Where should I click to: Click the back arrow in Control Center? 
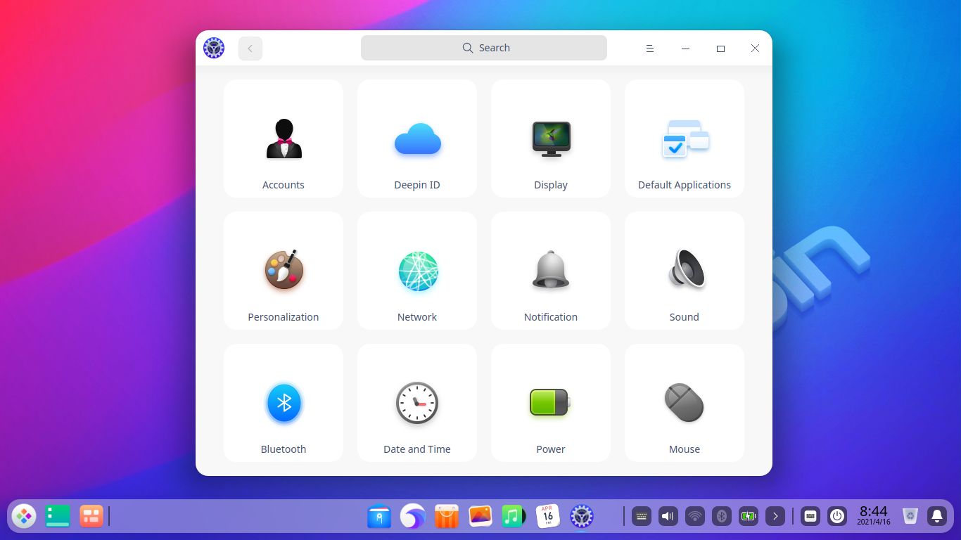250,49
